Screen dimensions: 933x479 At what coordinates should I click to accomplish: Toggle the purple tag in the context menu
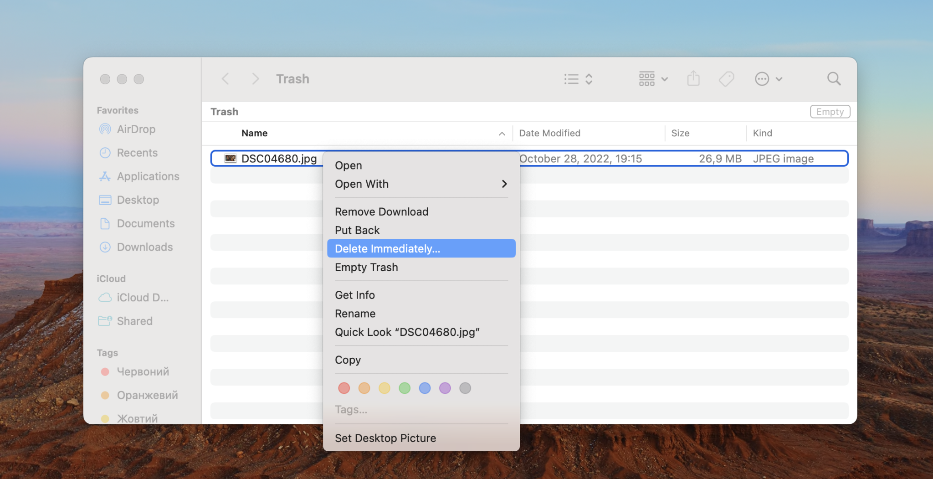[x=445, y=388]
